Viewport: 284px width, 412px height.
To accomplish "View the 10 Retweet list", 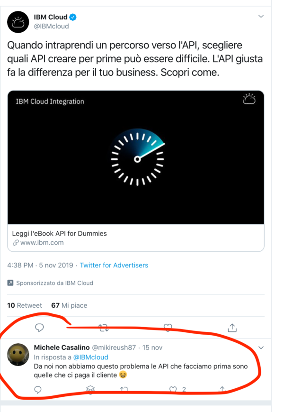I will point(25,305).
